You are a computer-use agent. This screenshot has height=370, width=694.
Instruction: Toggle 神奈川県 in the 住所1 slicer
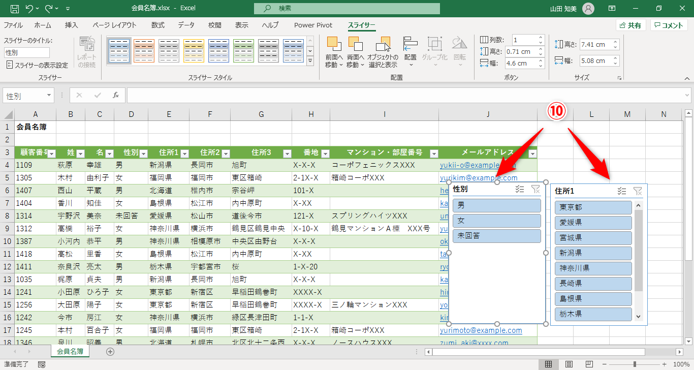click(x=593, y=268)
